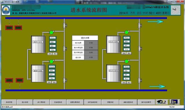Click the P501A pump tag label

click(127, 38)
